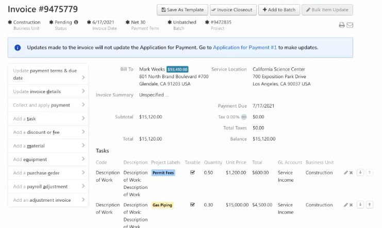Screen dimensions: 382x228
Task: Click the $1,200.00 unit price cell
Action: pos(236,172)
